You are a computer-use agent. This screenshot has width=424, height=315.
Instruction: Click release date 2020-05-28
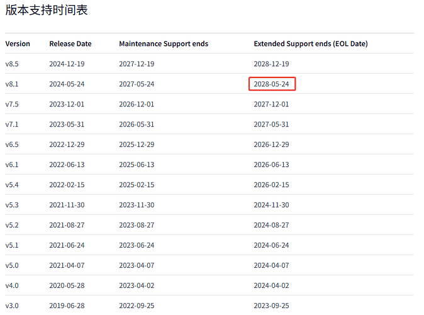click(x=67, y=285)
